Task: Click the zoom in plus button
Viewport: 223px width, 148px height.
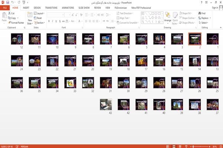Action: pos(210,147)
